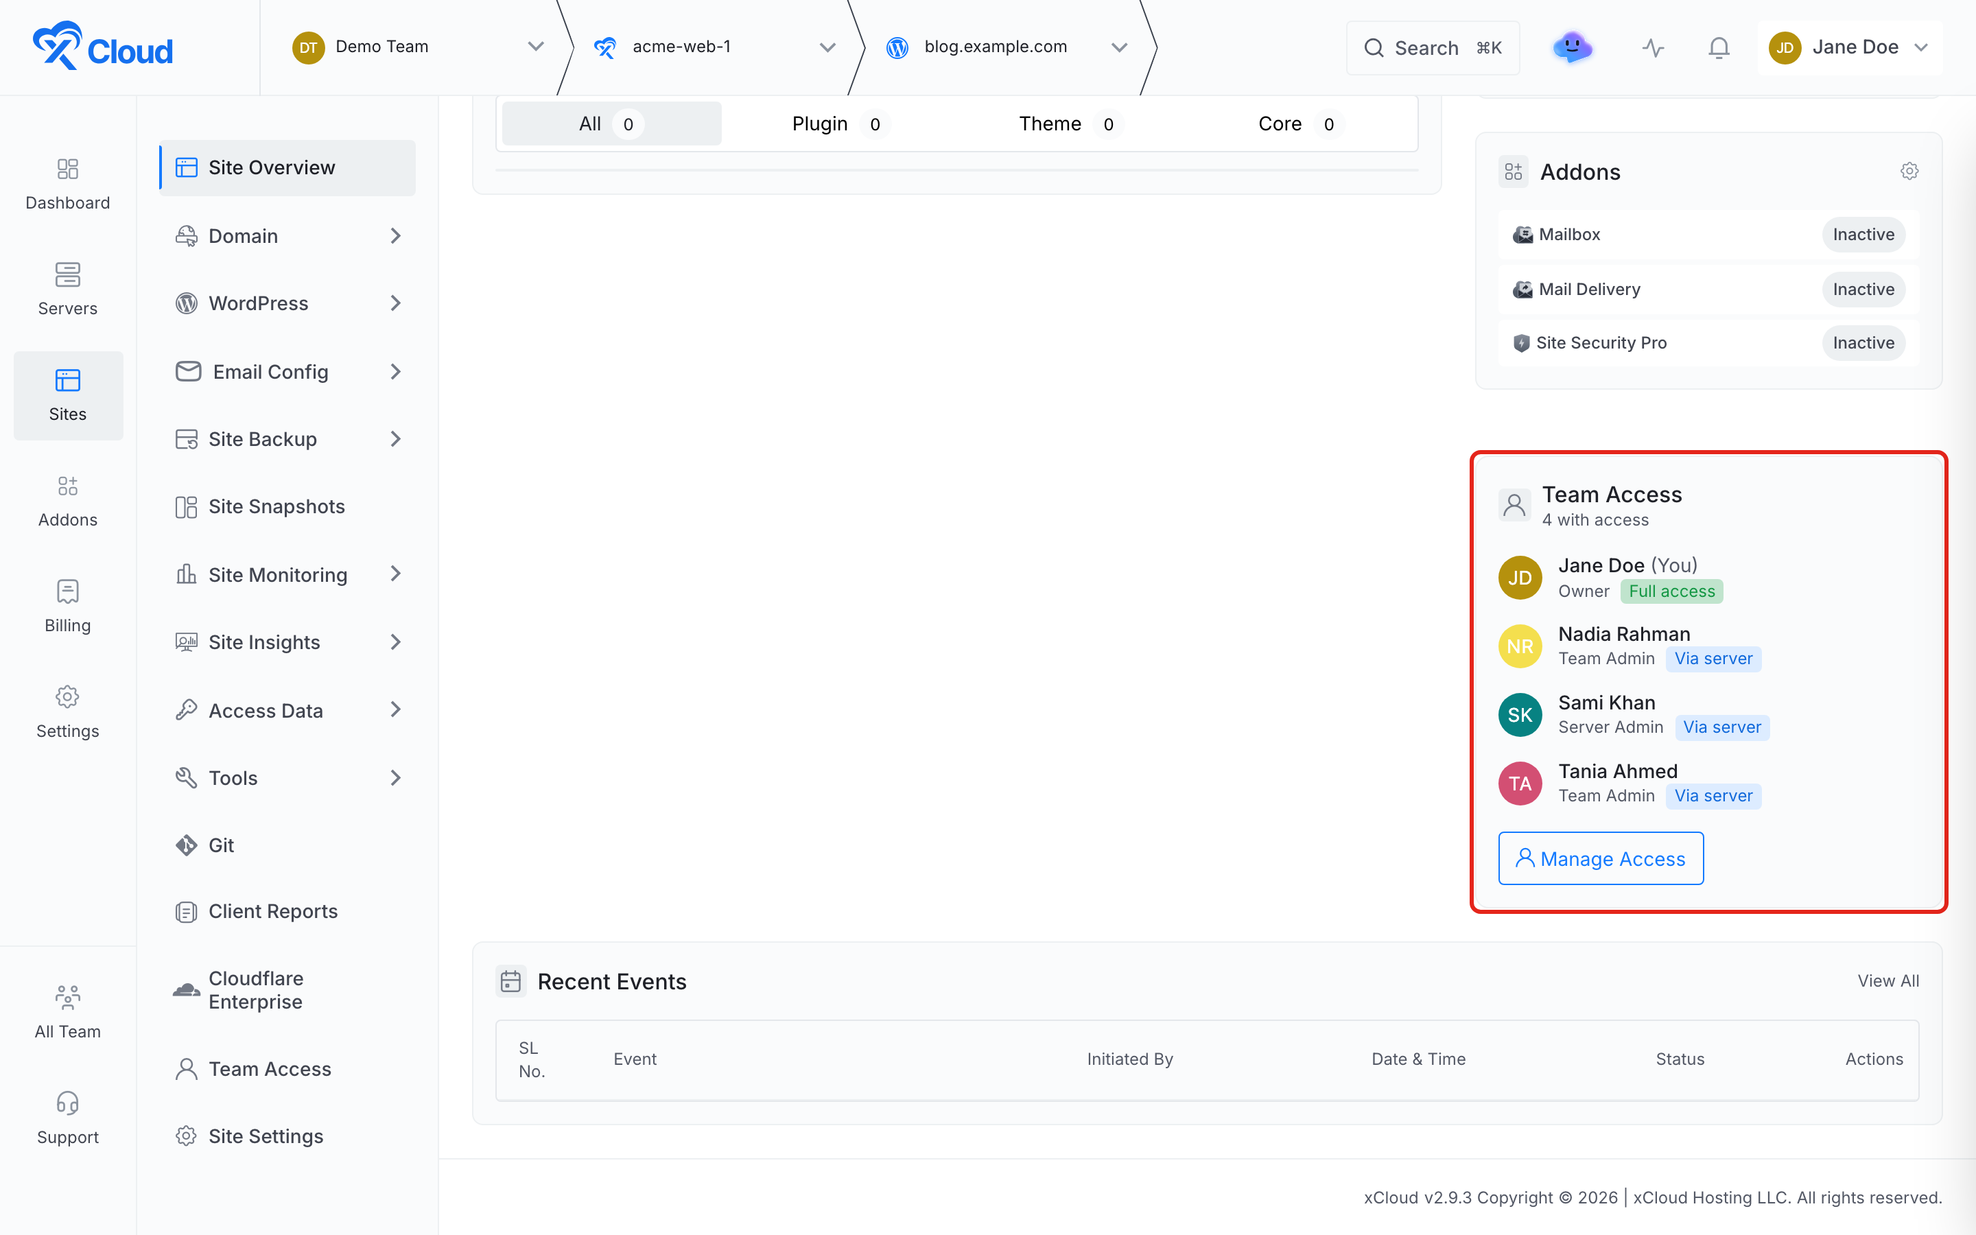Click the Search box in the header

(1432, 47)
